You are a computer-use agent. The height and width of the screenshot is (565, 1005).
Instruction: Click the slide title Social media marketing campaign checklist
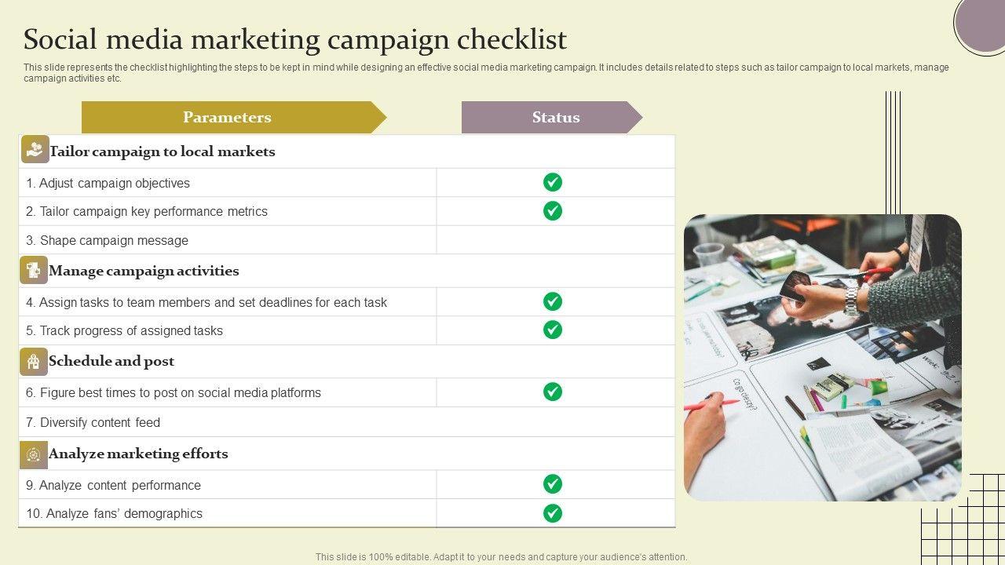pyautogui.click(x=295, y=39)
